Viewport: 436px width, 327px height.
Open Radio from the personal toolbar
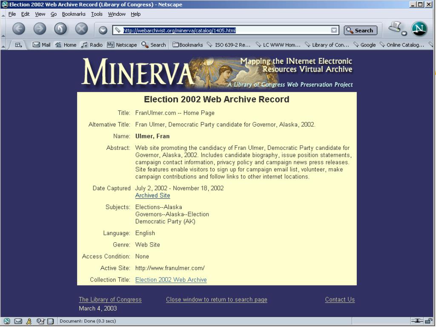click(92, 45)
